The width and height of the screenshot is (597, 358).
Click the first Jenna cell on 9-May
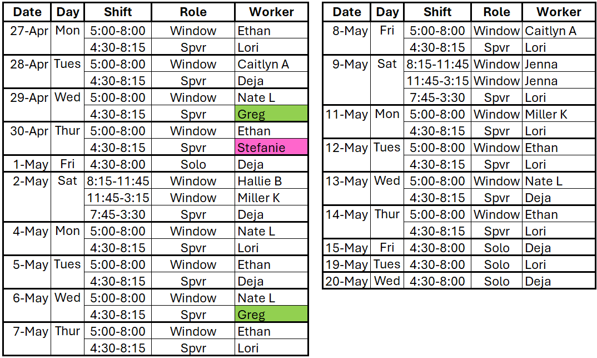click(559, 64)
